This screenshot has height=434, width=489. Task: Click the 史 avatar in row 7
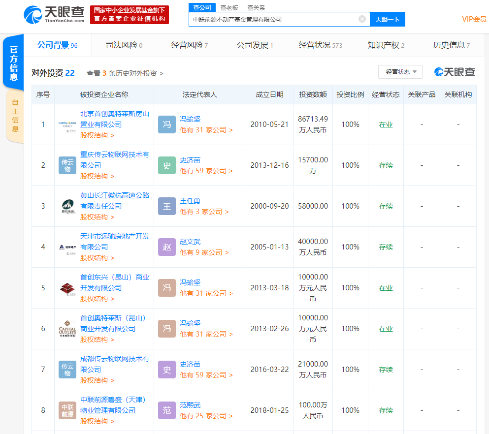(x=167, y=370)
